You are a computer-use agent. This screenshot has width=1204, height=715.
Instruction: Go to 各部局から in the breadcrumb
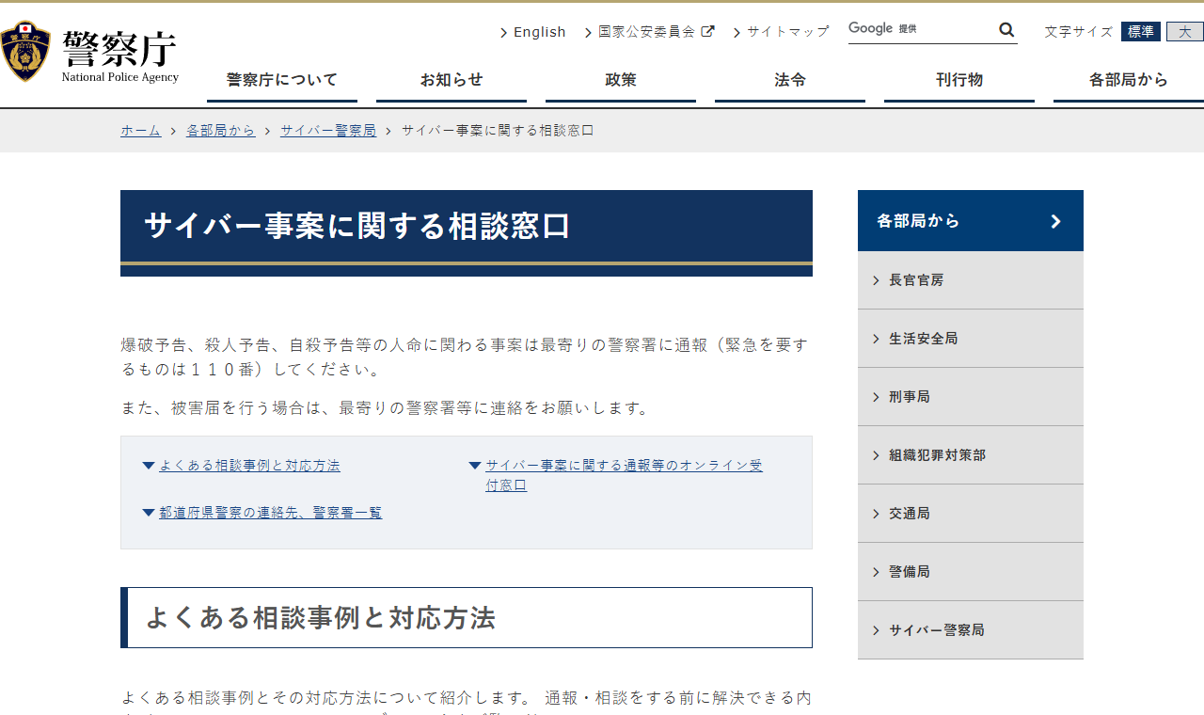point(221,131)
